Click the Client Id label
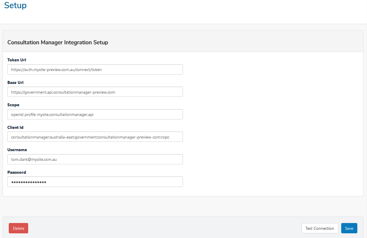367x238 pixels. click(15, 127)
